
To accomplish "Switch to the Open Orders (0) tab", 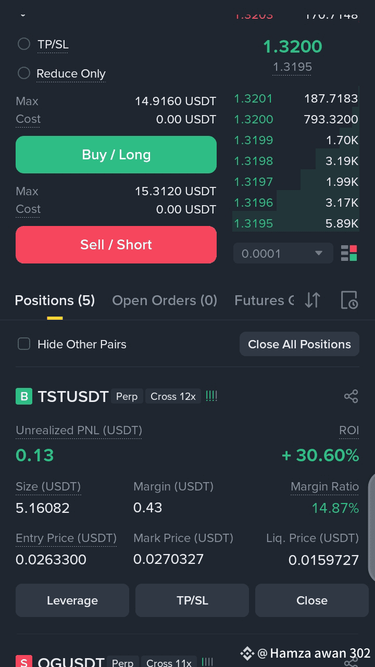I will pyautogui.click(x=165, y=300).
